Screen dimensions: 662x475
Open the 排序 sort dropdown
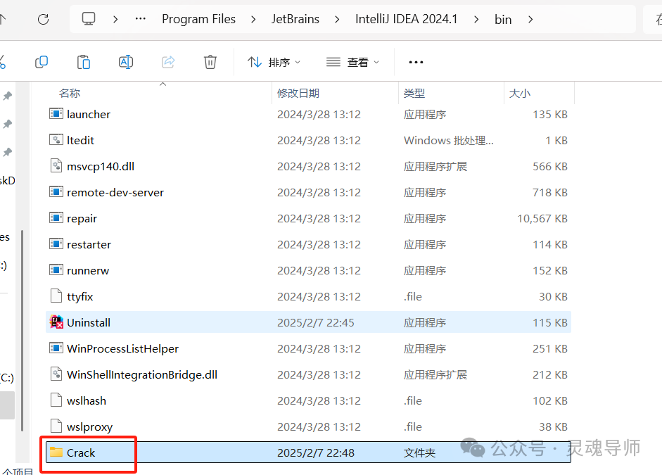pyautogui.click(x=274, y=62)
